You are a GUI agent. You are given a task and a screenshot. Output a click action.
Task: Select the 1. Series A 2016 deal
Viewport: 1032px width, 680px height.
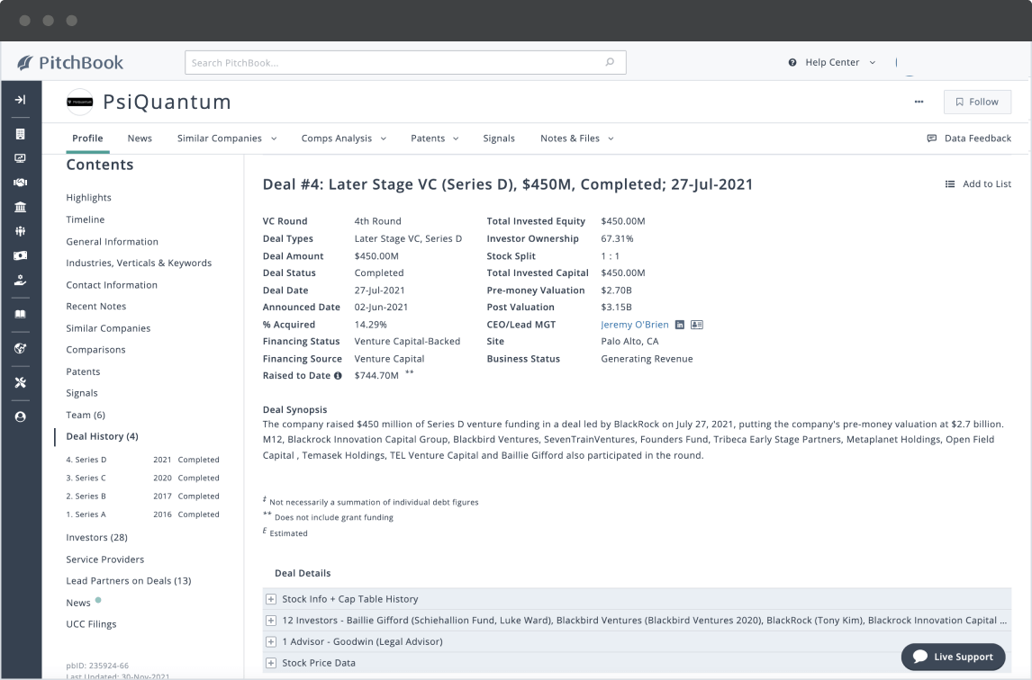(143, 514)
